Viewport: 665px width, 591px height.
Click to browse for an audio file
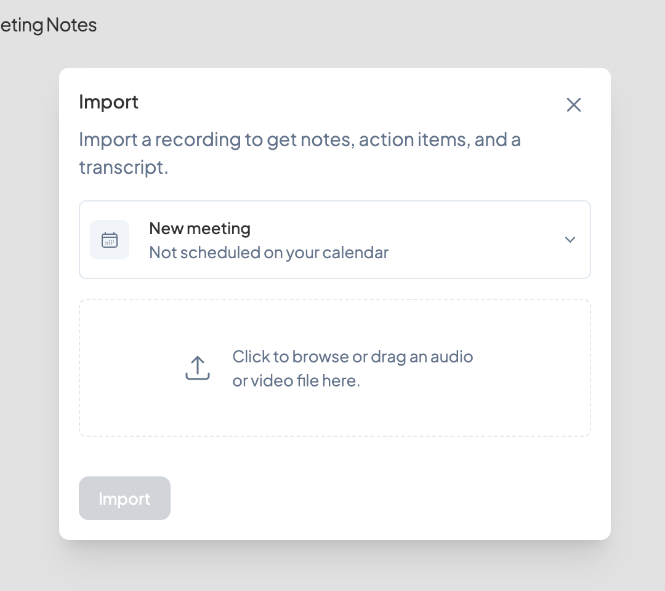[334, 368]
